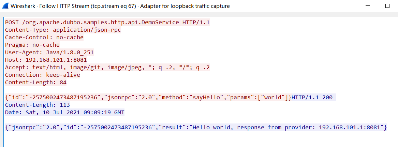Click the request Content-Length: 84 line
Viewport: 398px width, 147px height.
coord(35,83)
